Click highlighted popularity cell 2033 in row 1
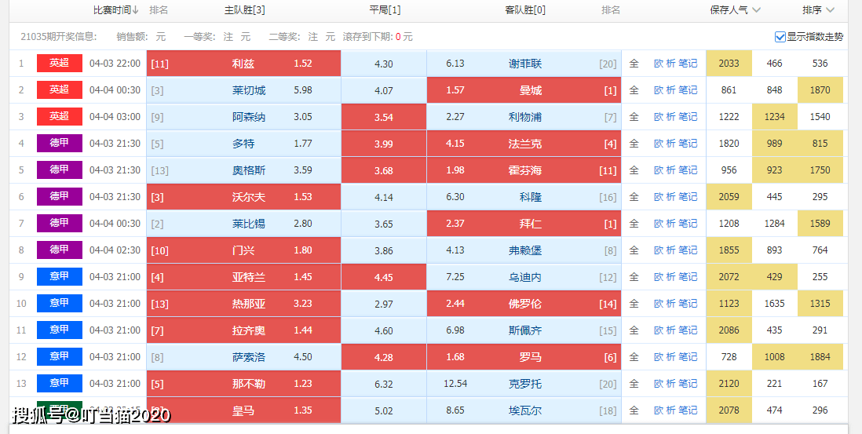This screenshot has height=434, width=862. tap(729, 63)
